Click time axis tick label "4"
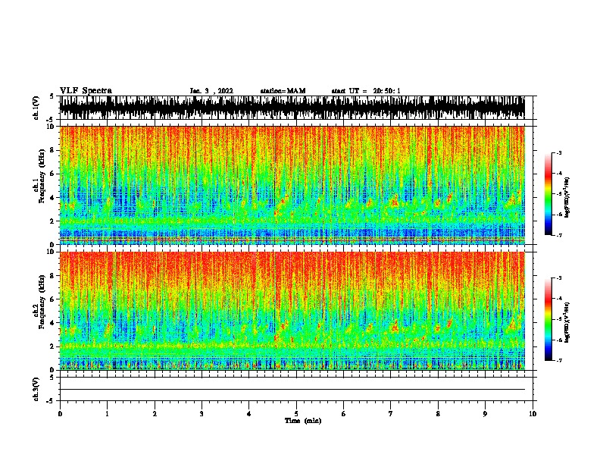600x464 pixels. tap(249, 414)
